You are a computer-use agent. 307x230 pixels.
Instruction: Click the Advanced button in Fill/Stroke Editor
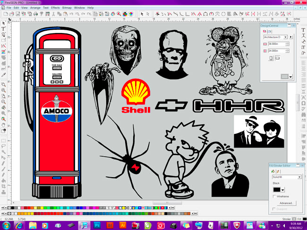coord(286,203)
